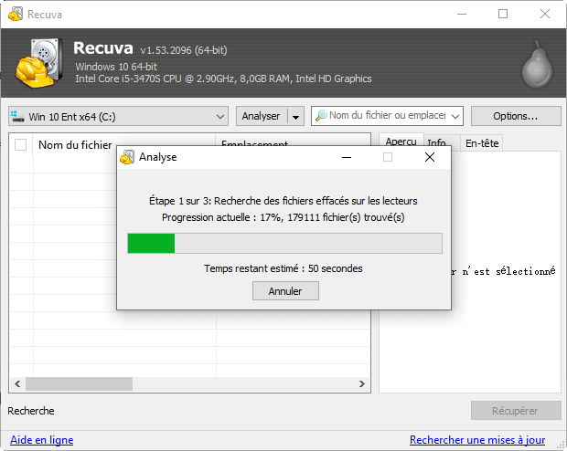Open the Aide en ligne link
The image size is (567, 451).
41,440
